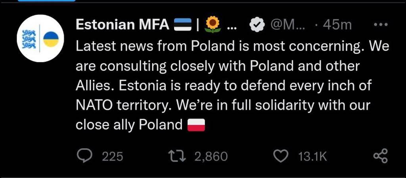This screenshot has height=178, width=406.
Task: Click the verified badge beside the name
Action: (257, 25)
